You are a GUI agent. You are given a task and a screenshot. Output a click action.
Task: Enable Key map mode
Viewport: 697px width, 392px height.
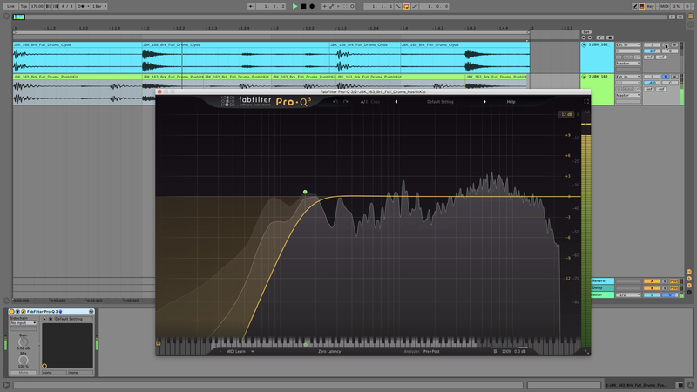(651, 6)
